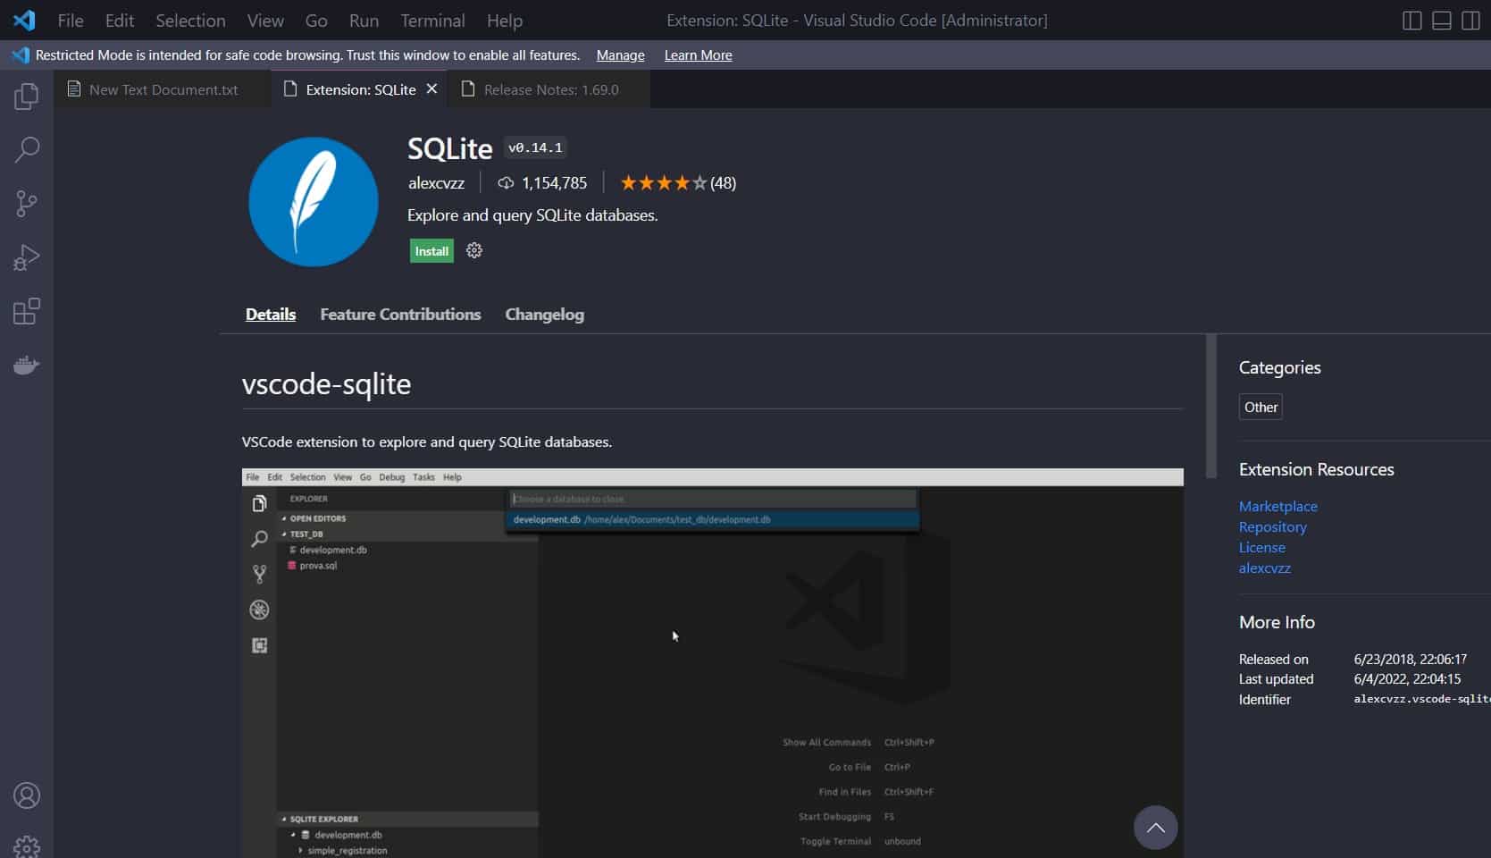Switch to Release Notes: 1.69.0 tab
This screenshot has width=1491, height=858.
coord(550,89)
